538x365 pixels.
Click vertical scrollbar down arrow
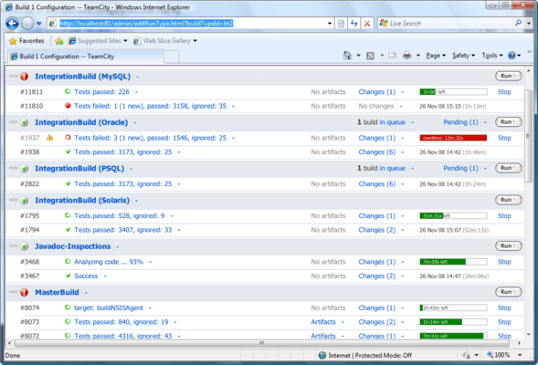pyautogui.click(x=528, y=335)
